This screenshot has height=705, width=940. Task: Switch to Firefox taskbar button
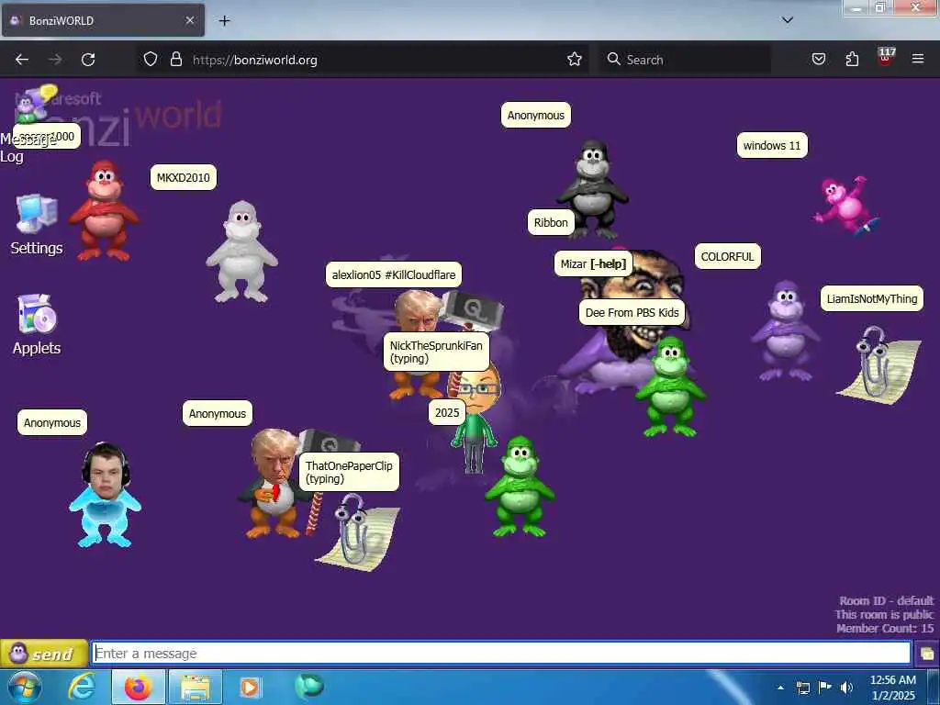pos(139,687)
